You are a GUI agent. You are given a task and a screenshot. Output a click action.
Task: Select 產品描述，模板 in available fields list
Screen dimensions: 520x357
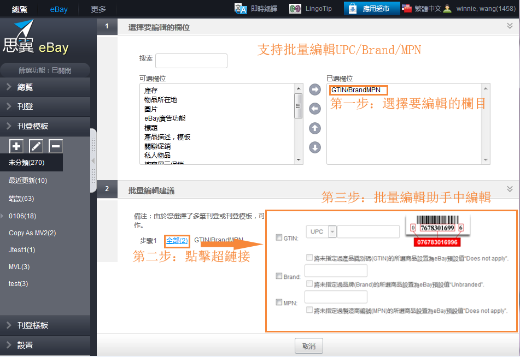pyautogui.click(x=167, y=137)
